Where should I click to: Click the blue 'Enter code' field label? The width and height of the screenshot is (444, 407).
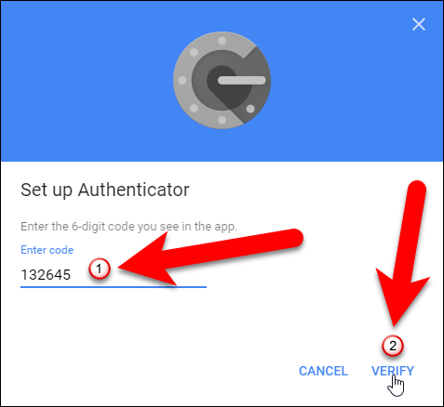point(47,250)
